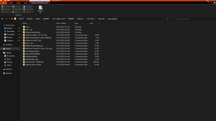
Task: Select the Desktop icon in Quick access
Action: tap(5, 28)
